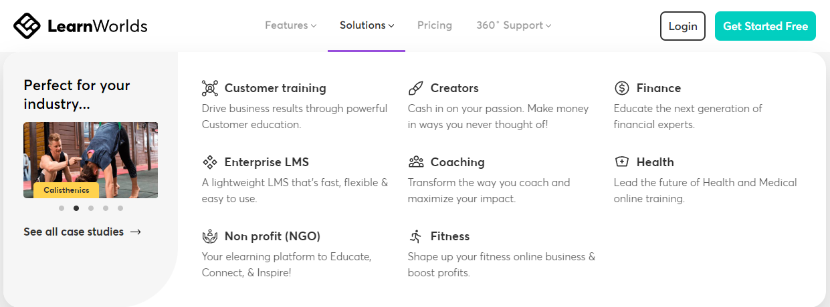This screenshot has width=830, height=307.
Task: Click the Login button
Action: [683, 26]
